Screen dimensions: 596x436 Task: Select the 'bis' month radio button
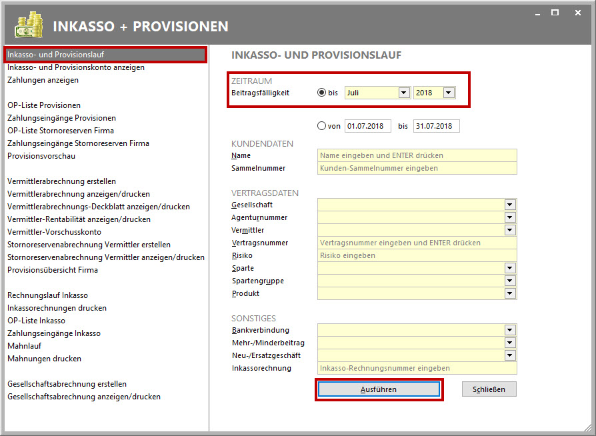point(321,93)
